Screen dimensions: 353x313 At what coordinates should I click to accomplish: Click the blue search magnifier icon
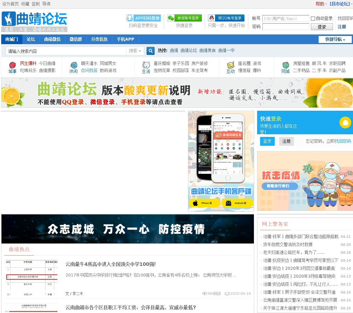coord(151,51)
